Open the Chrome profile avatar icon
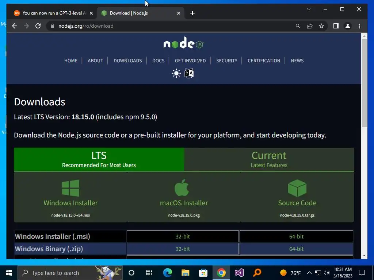 pos(348,26)
